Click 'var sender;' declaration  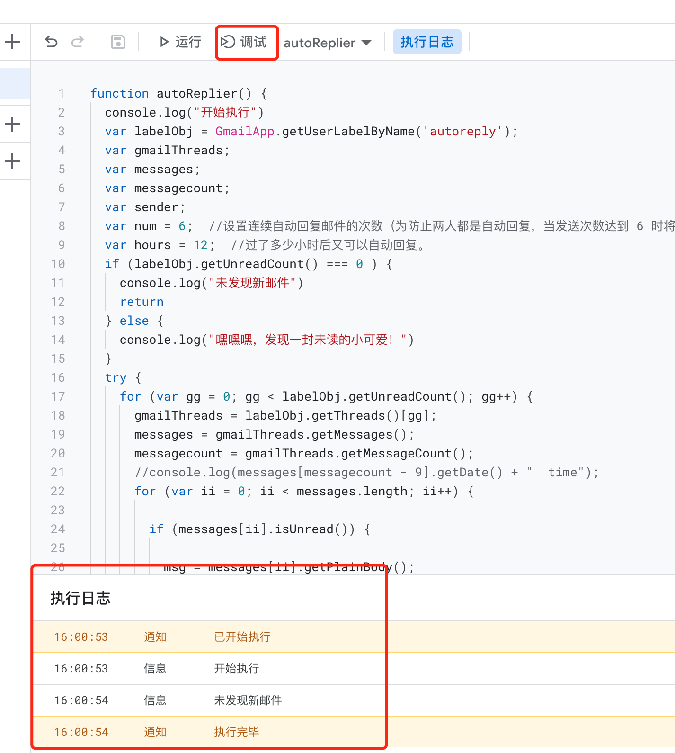[145, 207]
